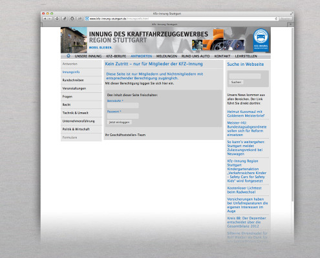The height and width of the screenshot is (258, 320).
Task: Select Fragen in the left sidebar
Action: [x=81, y=97]
